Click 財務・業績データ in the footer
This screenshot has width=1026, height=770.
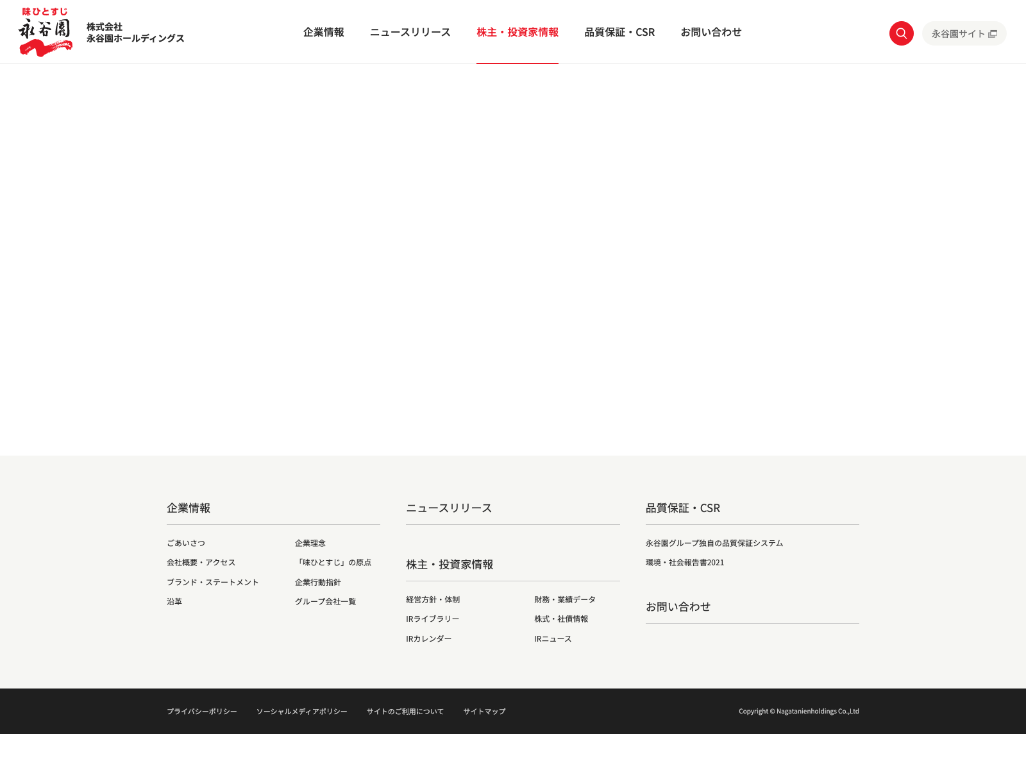click(x=564, y=599)
